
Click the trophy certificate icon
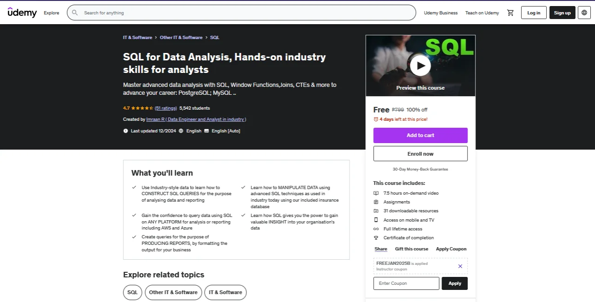(376, 238)
